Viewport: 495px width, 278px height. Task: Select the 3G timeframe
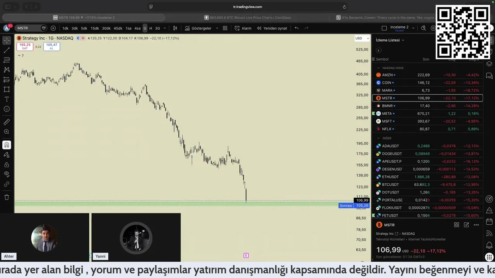157,28
